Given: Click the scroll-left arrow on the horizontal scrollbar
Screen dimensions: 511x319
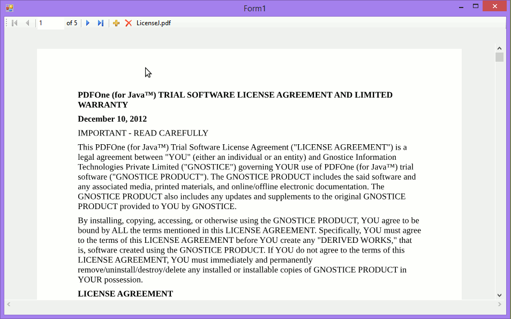Looking at the screenshot, I should coord(8,305).
